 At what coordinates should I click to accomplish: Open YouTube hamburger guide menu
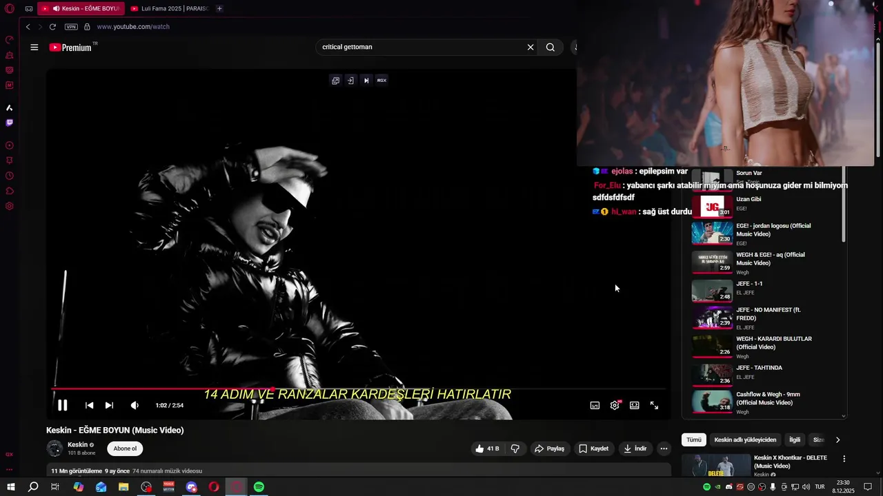(x=34, y=48)
